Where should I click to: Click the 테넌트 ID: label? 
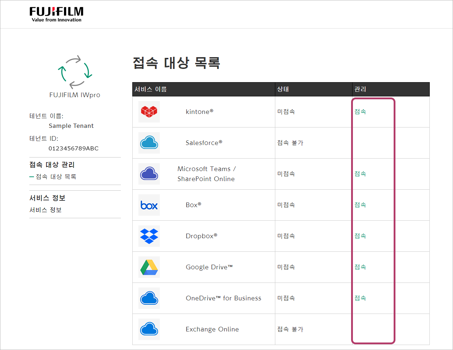point(44,139)
